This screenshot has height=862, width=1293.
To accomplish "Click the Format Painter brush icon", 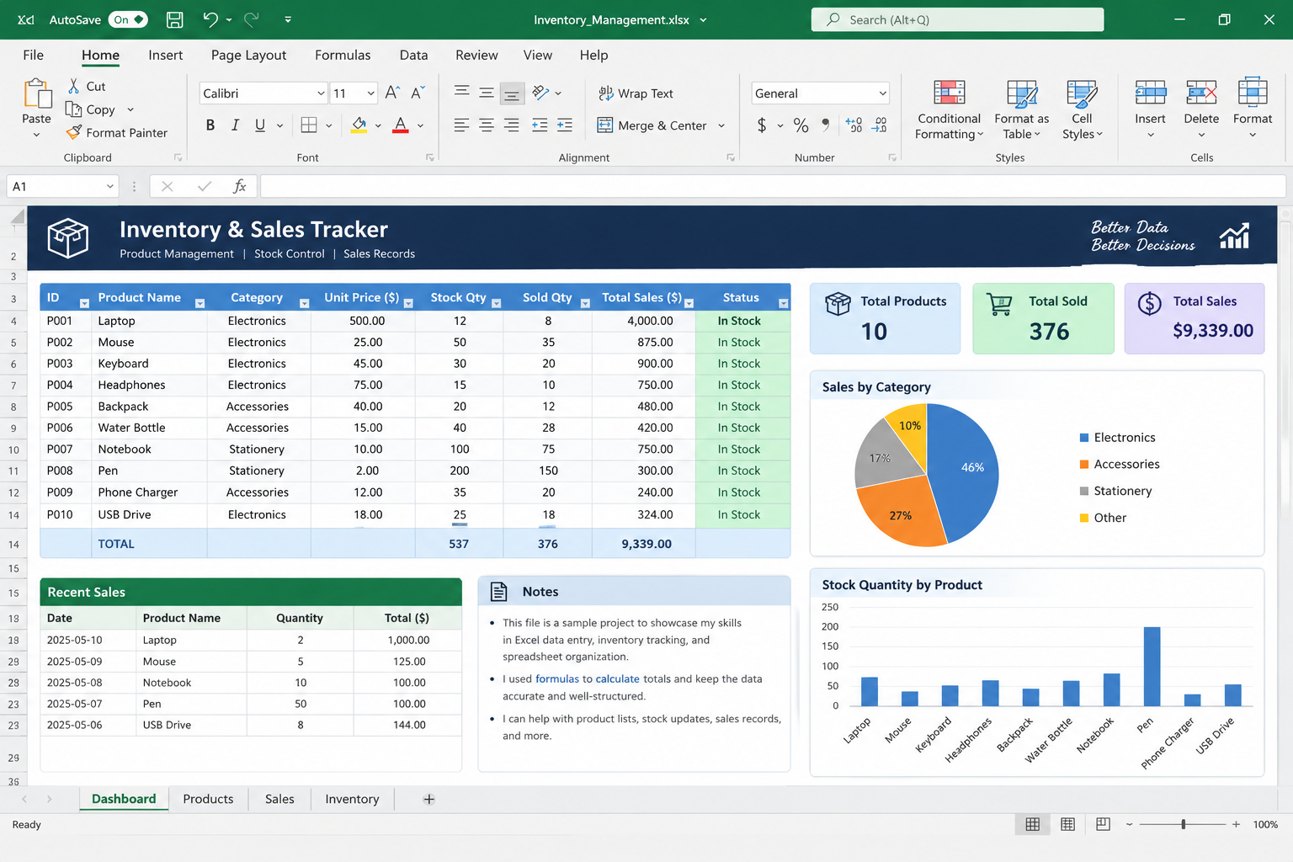I will tap(74, 132).
